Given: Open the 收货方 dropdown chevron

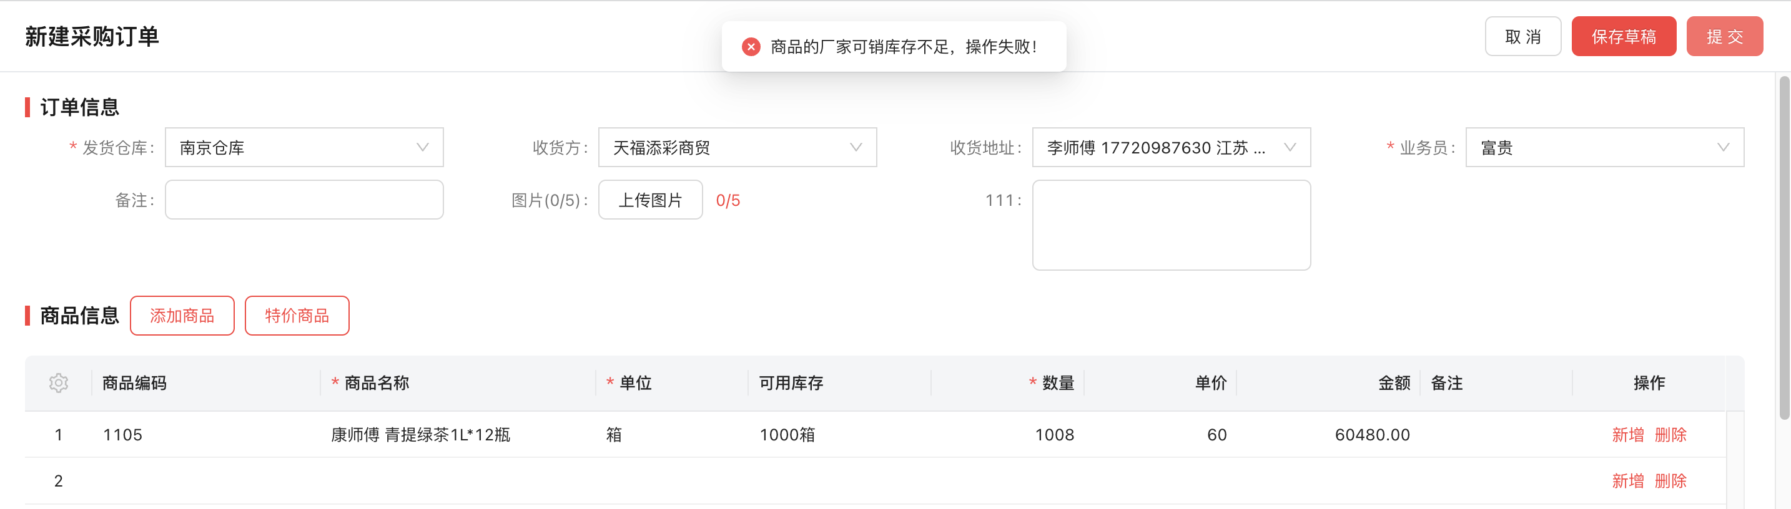Looking at the screenshot, I should pyautogui.click(x=856, y=147).
